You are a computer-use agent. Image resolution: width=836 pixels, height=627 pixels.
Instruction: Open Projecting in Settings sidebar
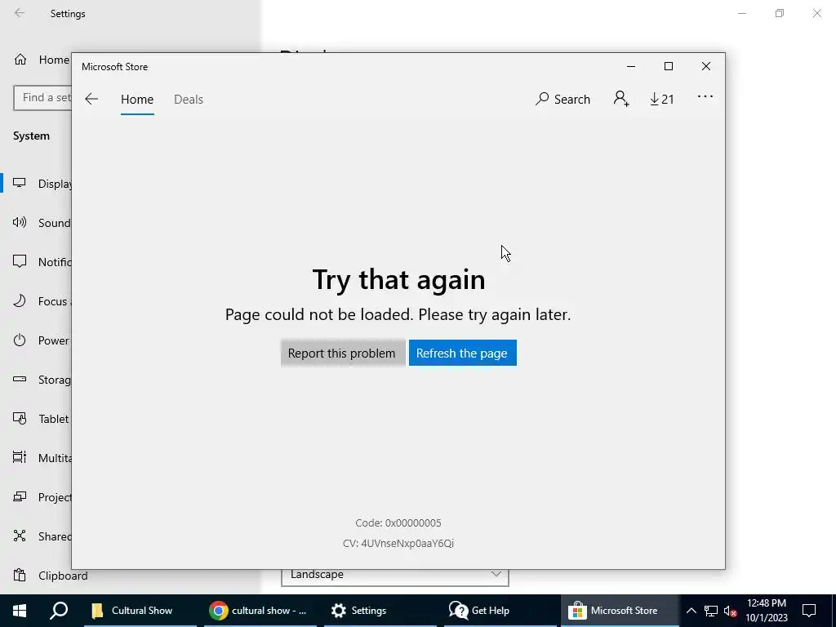(x=38, y=497)
